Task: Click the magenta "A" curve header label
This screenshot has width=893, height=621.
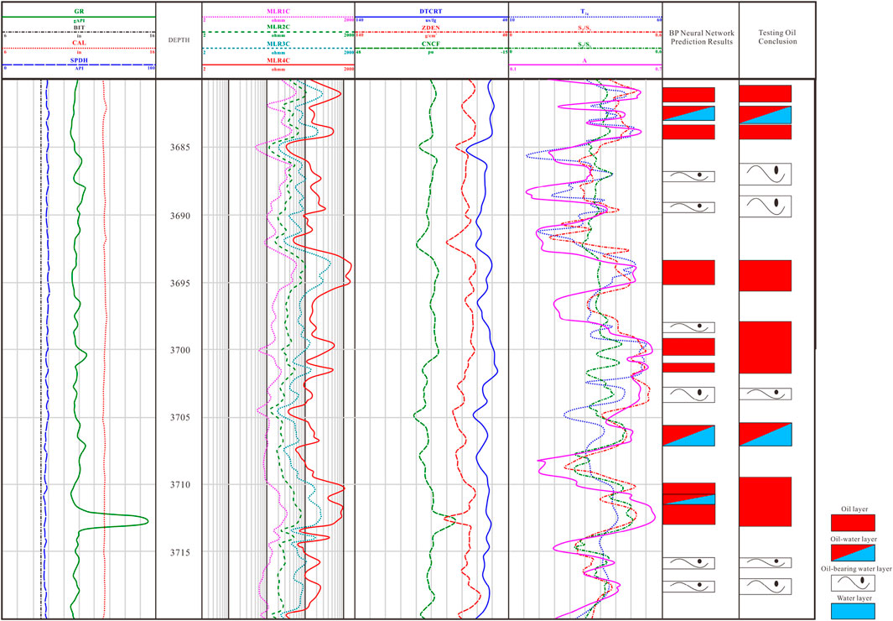Action: pyautogui.click(x=585, y=60)
